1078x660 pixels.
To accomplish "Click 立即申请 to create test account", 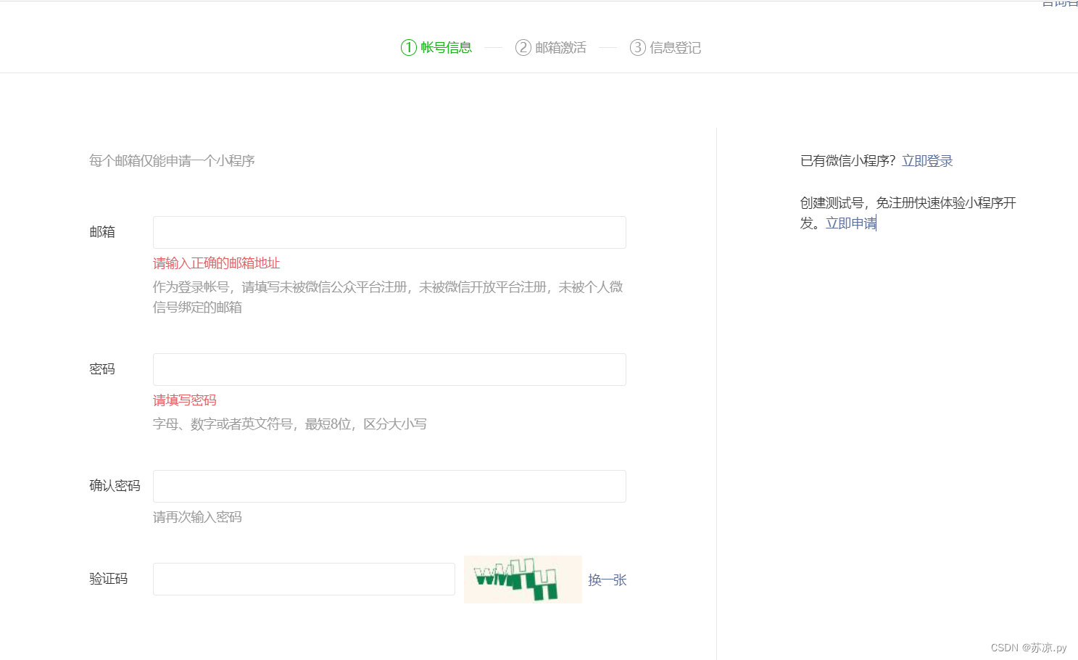I will tap(850, 223).
